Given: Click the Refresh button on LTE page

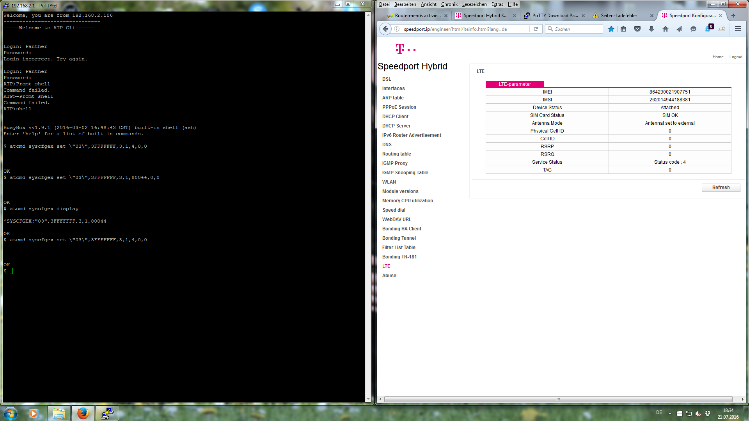Looking at the screenshot, I should point(721,188).
